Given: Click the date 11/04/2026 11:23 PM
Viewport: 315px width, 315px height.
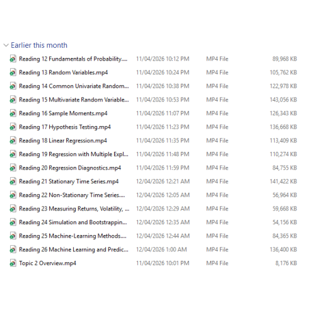Looking at the screenshot, I should pyautogui.click(x=163, y=127).
